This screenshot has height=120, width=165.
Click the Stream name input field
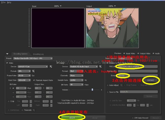click(138, 76)
